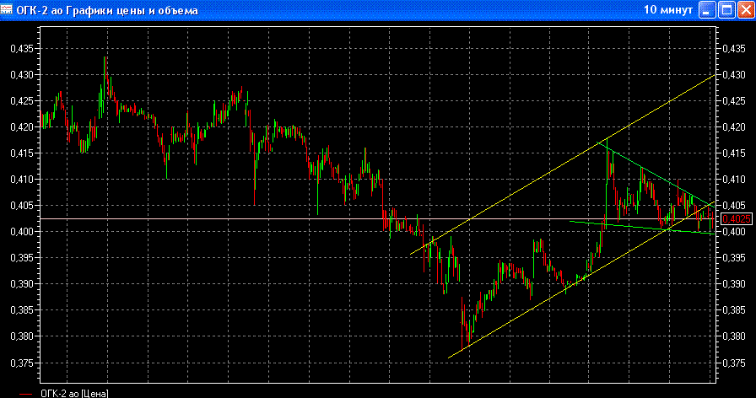
Task: Click the 'ОГК-2 ао [Цена]' legend entry
Action: click(x=74, y=394)
